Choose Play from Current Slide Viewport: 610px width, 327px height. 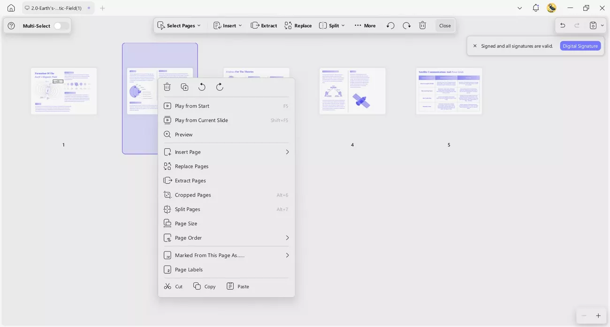pyautogui.click(x=226, y=120)
